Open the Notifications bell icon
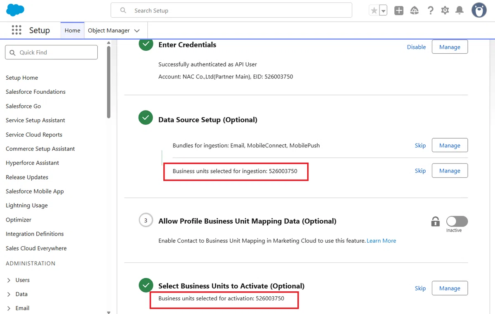The width and height of the screenshot is (495, 314). pyautogui.click(x=459, y=11)
